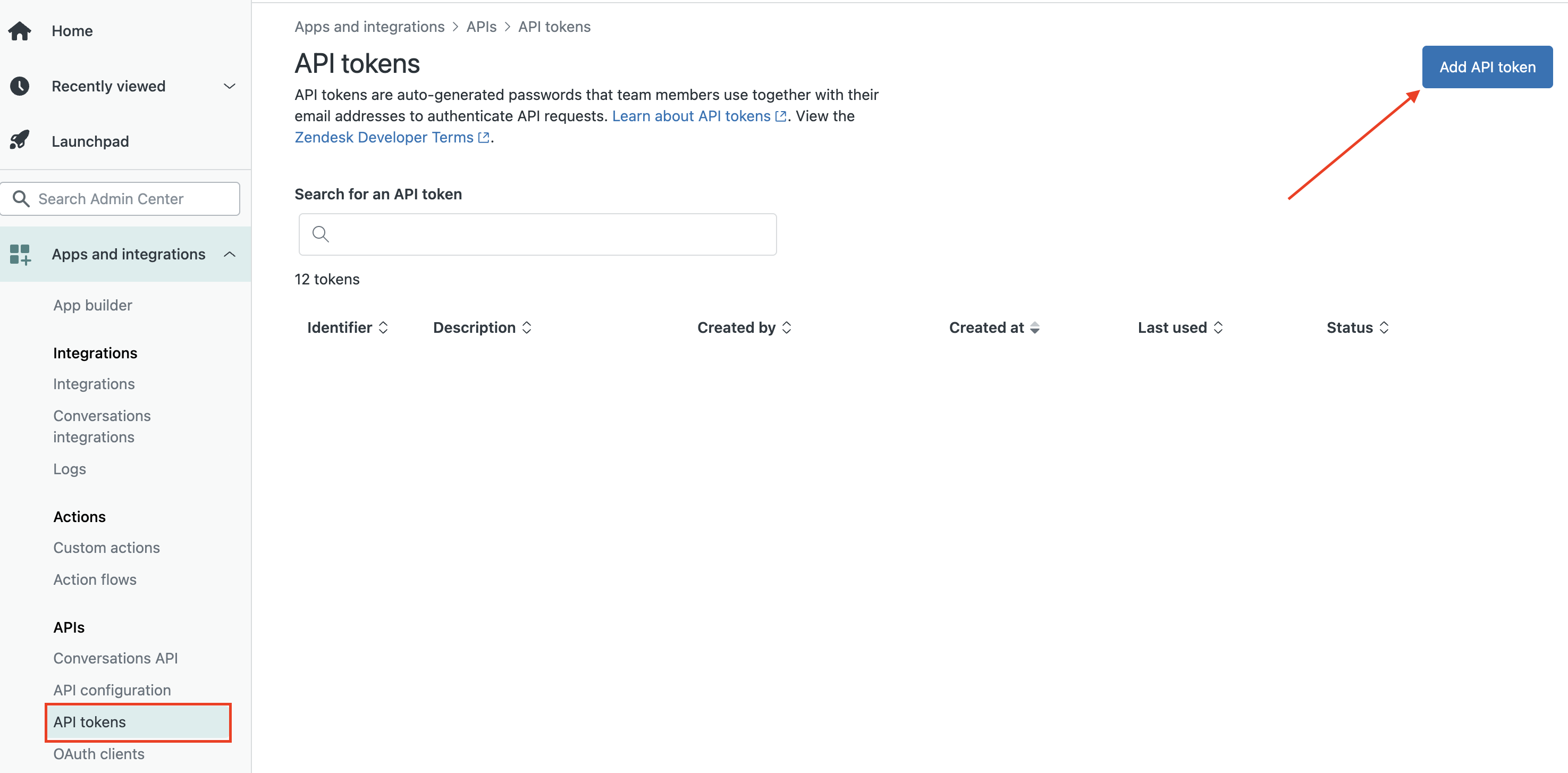The image size is (1568, 773).
Task: Open OAuth clients page
Action: (99, 753)
